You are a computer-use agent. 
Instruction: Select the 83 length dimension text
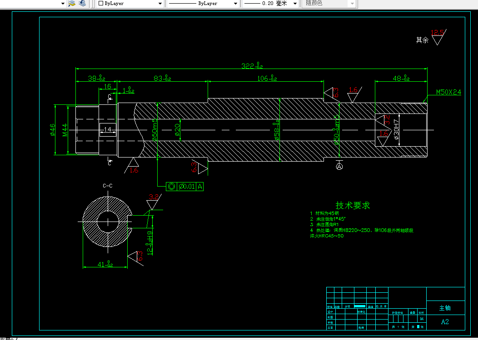(162, 78)
